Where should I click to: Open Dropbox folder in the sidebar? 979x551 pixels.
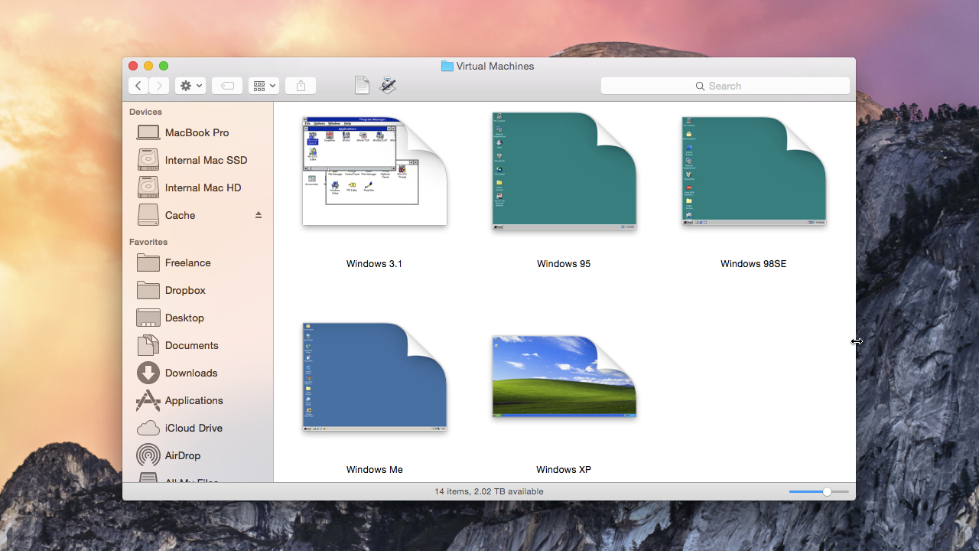tap(197, 290)
